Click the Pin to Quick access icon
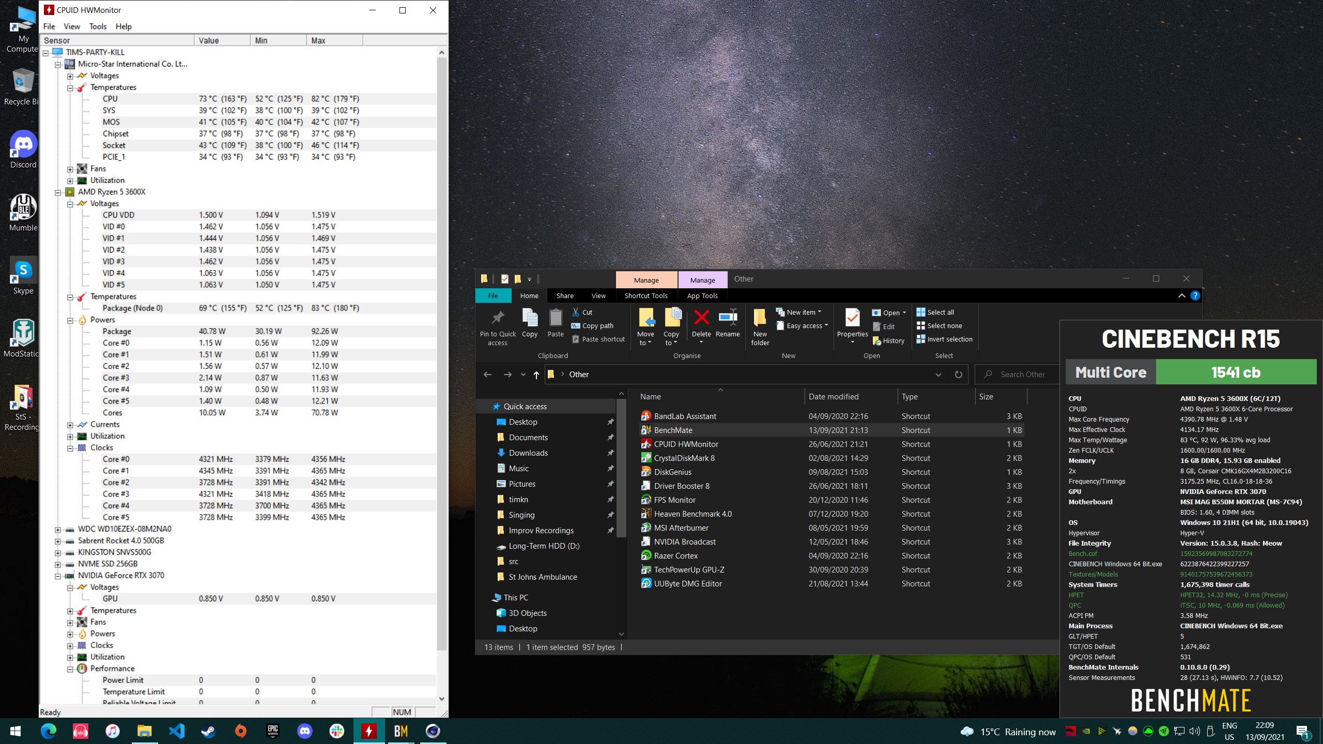Image resolution: width=1323 pixels, height=744 pixels. click(498, 317)
